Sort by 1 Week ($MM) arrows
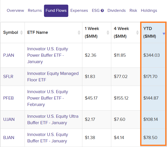This screenshot has width=167, height=147. 108,33
